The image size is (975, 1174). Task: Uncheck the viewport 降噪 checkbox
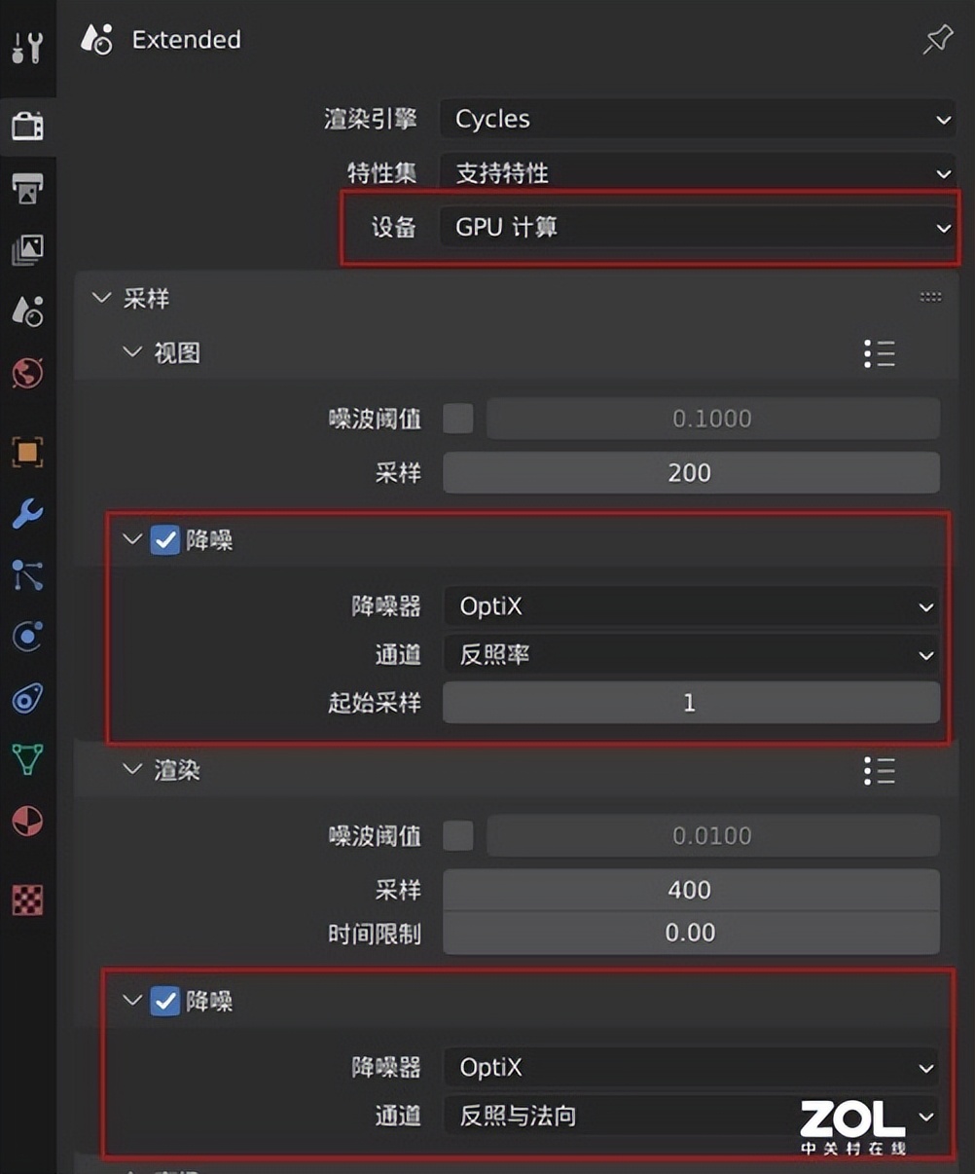[164, 540]
